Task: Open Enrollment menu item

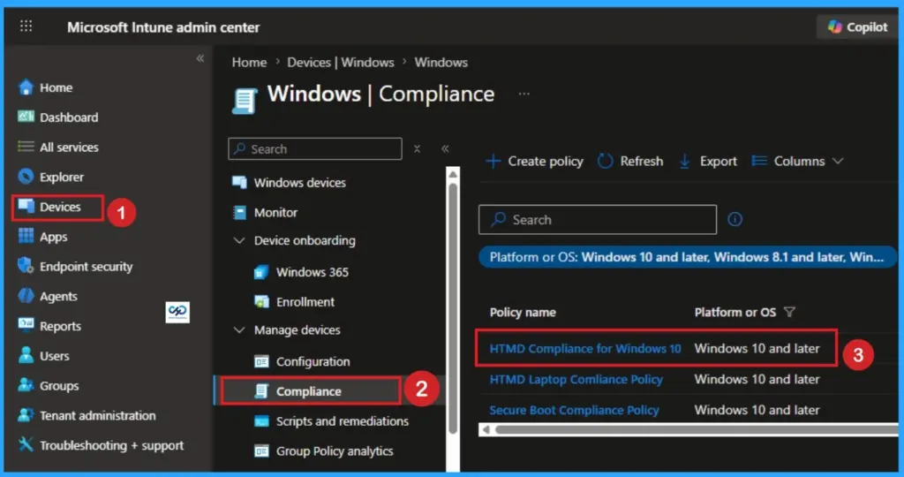Action: 305,301
